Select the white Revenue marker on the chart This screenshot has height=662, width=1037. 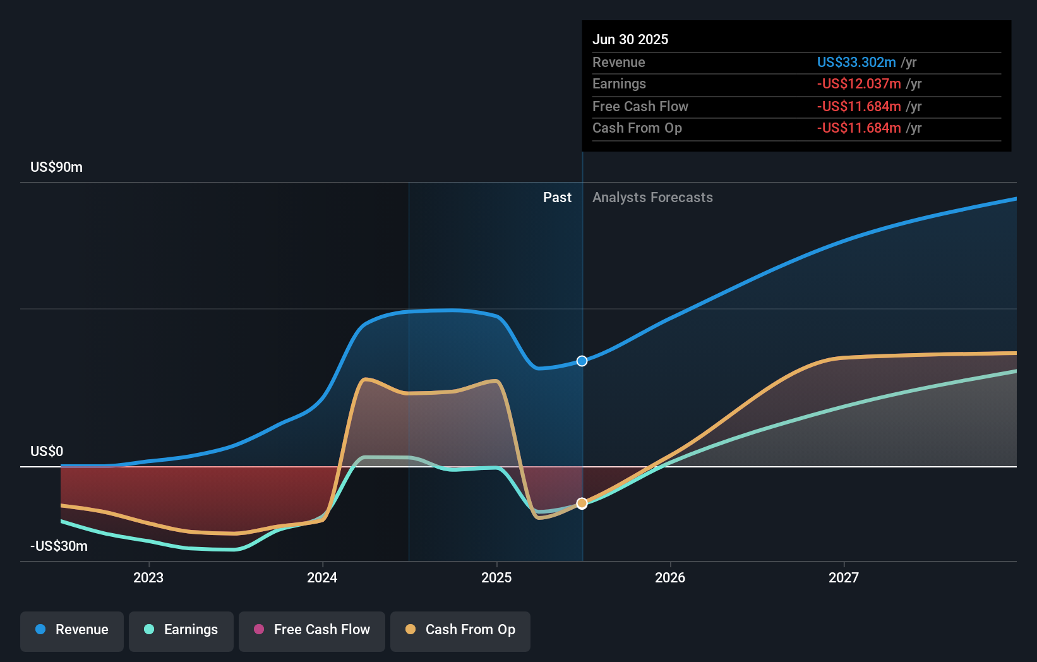tap(582, 361)
